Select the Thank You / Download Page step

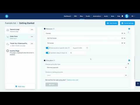point(20,44)
